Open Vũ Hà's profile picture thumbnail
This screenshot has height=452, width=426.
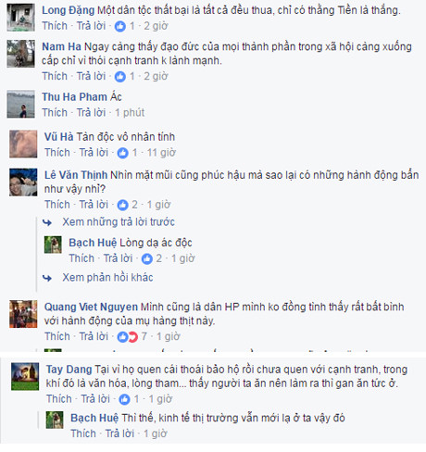(x=23, y=144)
